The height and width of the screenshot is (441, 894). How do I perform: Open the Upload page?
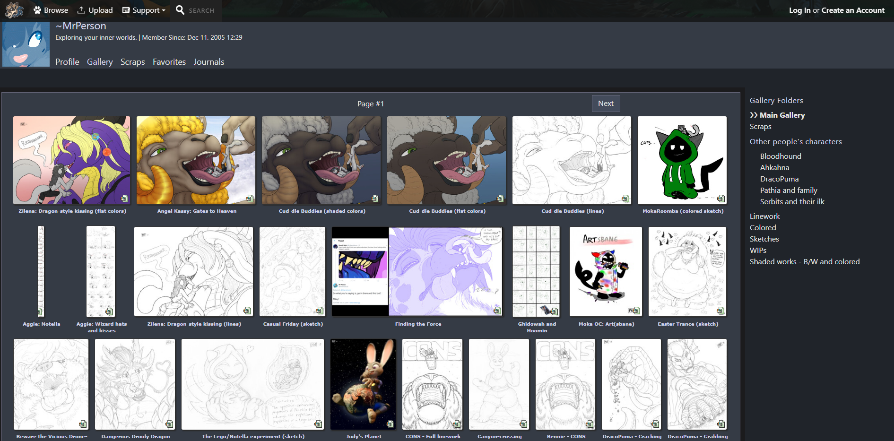coord(95,10)
